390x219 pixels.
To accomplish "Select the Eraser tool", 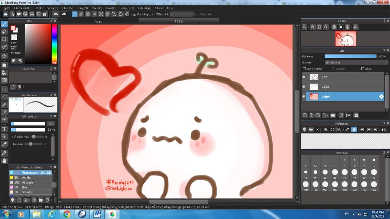I will 4,32.
